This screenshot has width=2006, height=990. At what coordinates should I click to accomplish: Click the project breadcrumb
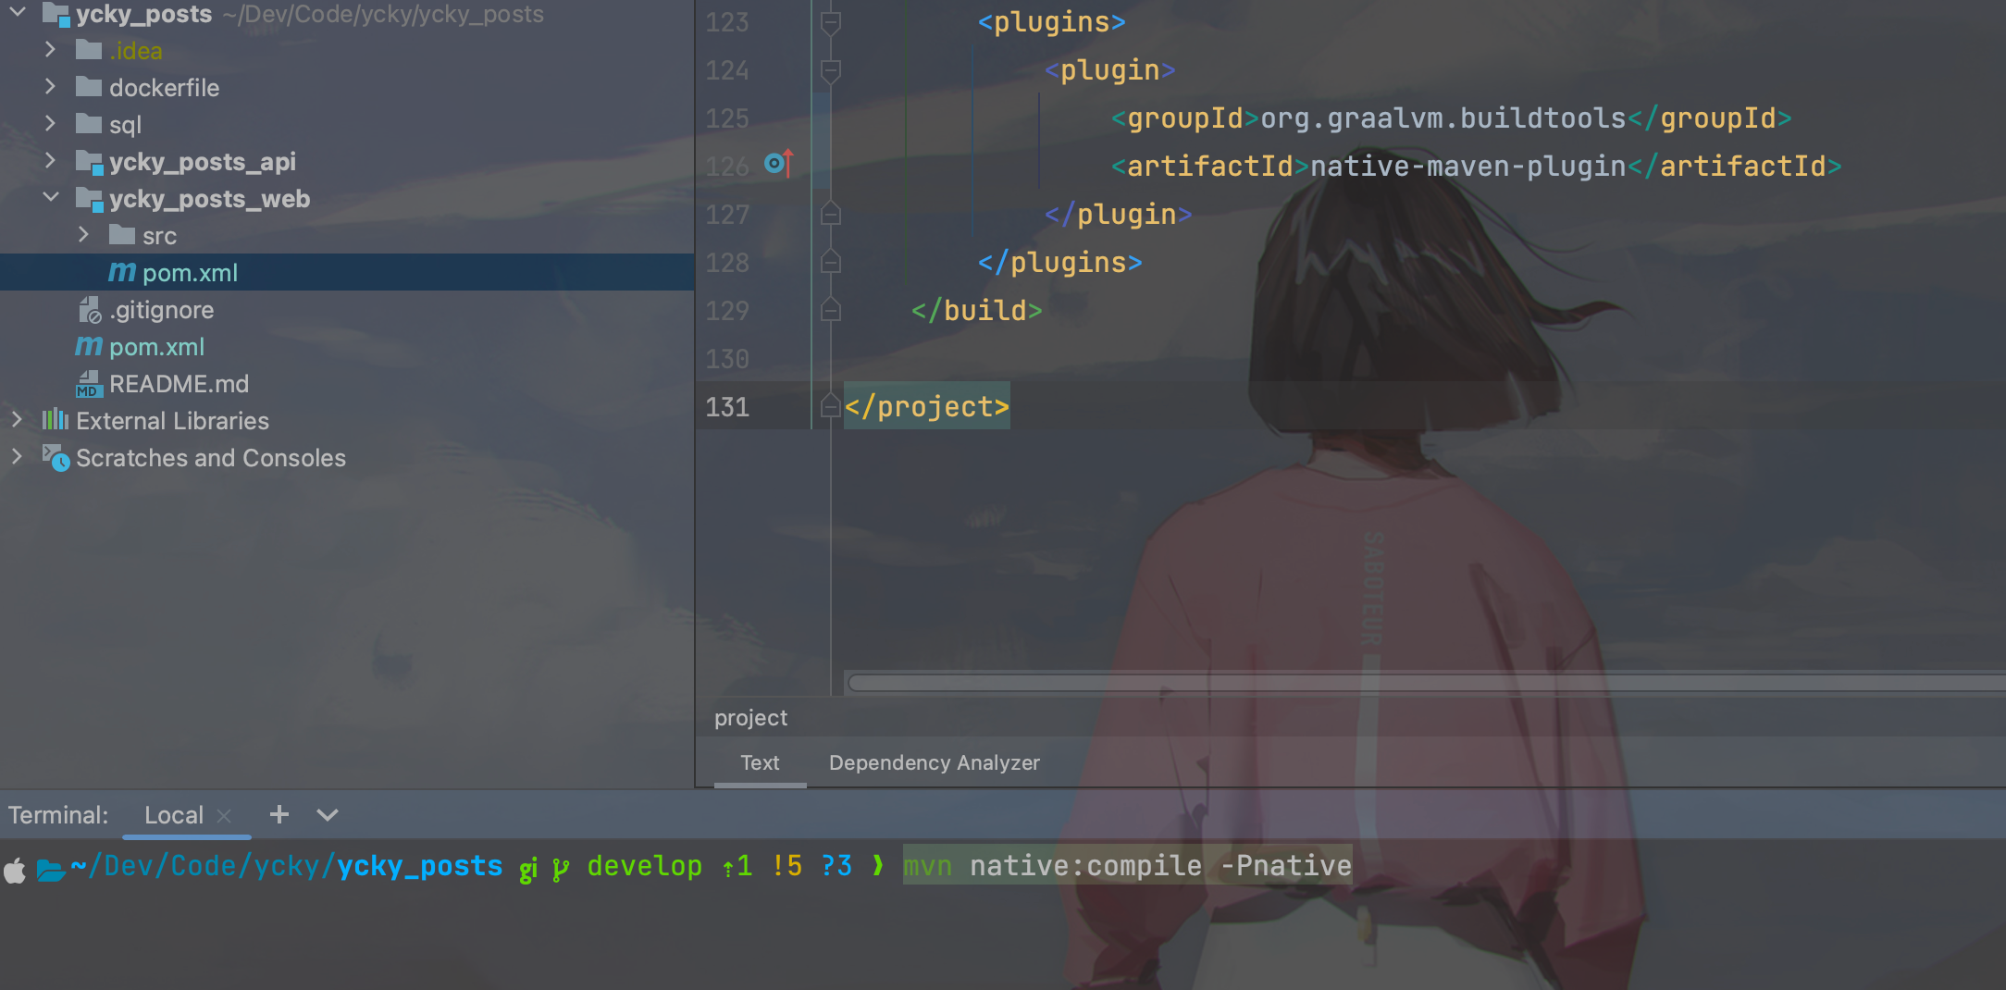(x=750, y=718)
